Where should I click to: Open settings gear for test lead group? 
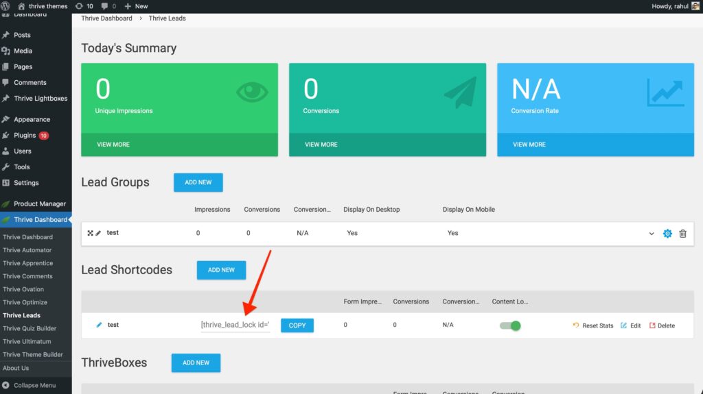pos(667,234)
